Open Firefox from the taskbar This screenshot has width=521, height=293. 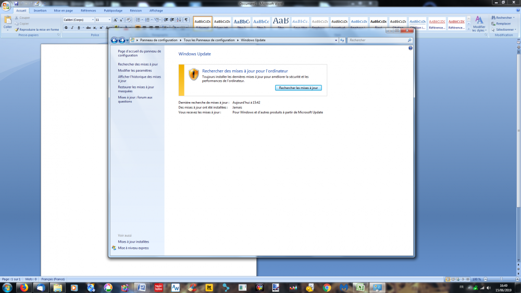tap(24, 288)
